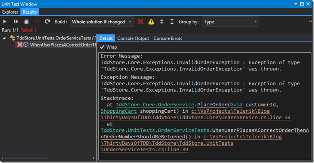Maximize the Unit Test Window
This screenshot has height=163, width=314.
point(302,4)
